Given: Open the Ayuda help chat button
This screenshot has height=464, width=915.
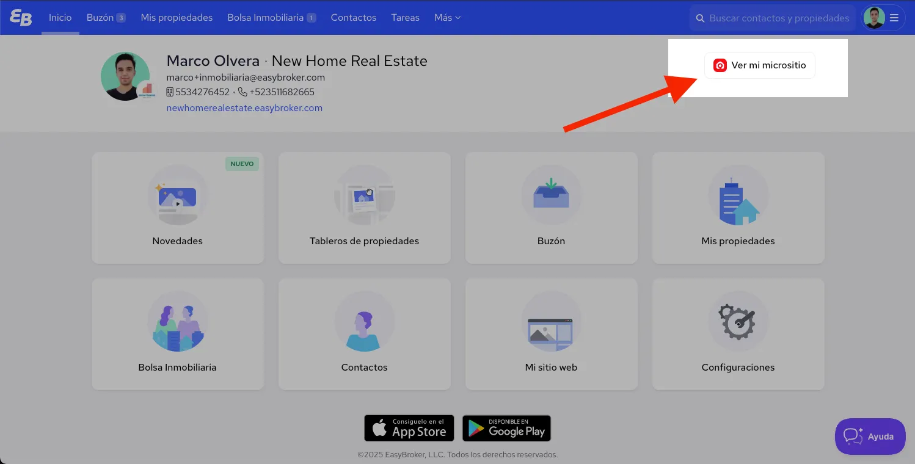Looking at the screenshot, I should [x=870, y=437].
